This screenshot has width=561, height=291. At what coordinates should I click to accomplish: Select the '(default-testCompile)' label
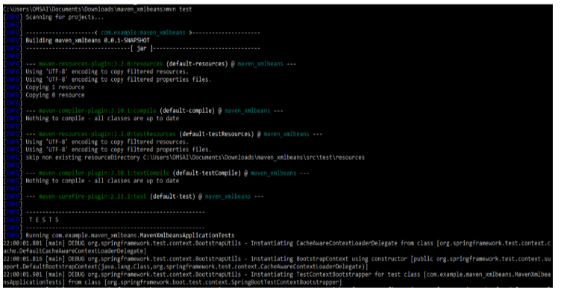(207, 173)
